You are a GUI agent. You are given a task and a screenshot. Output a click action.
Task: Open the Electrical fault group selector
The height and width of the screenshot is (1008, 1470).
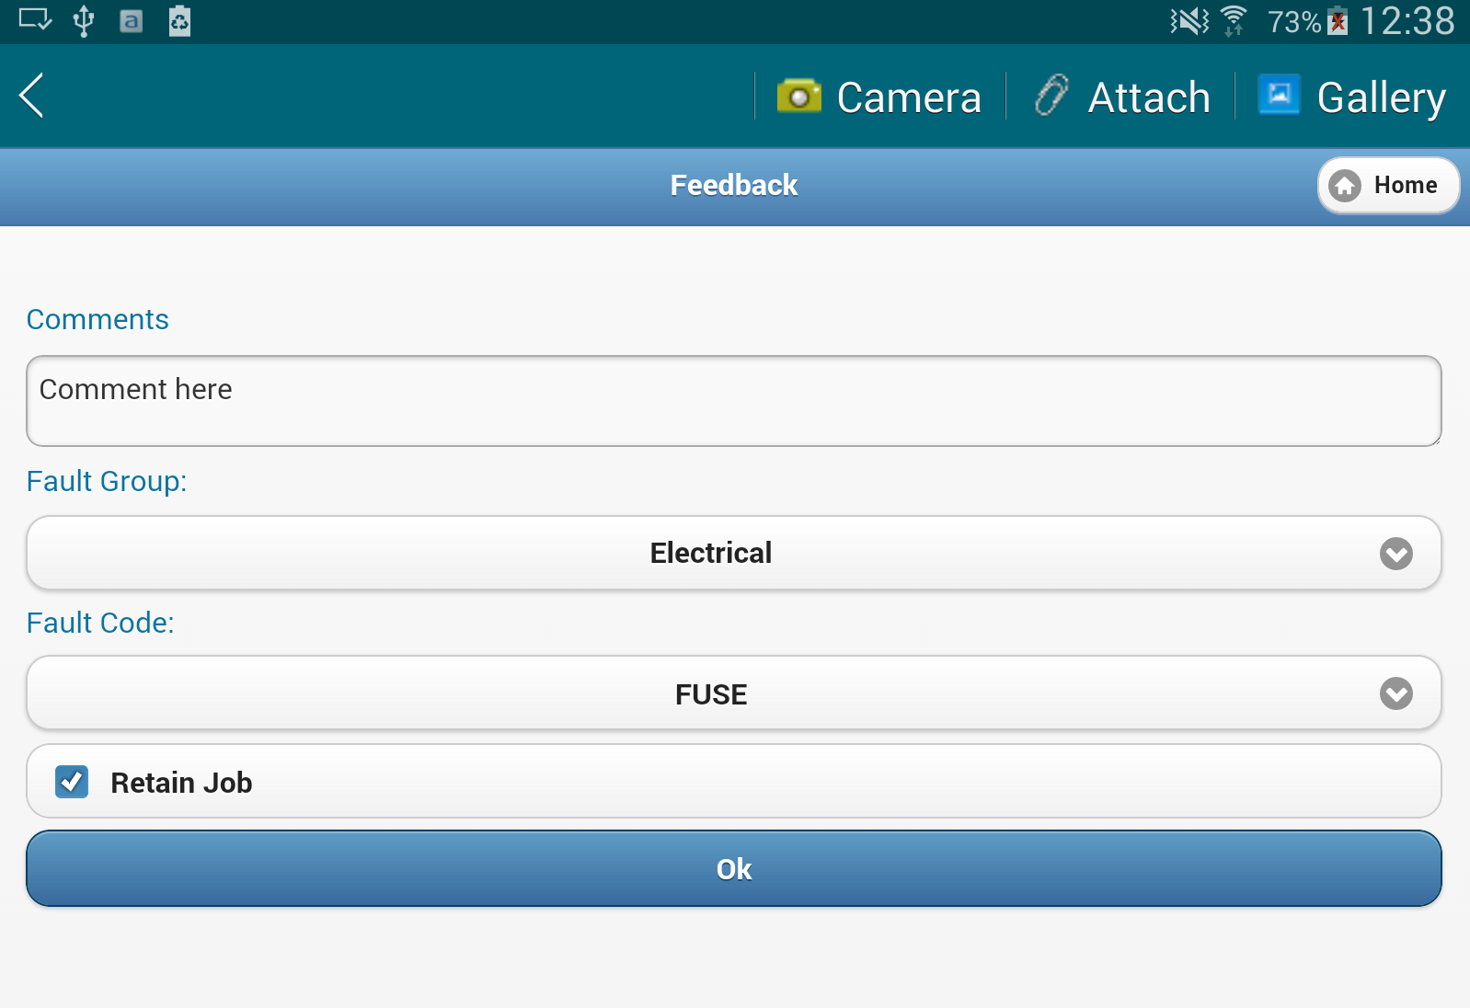pyautogui.click(x=710, y=553)
